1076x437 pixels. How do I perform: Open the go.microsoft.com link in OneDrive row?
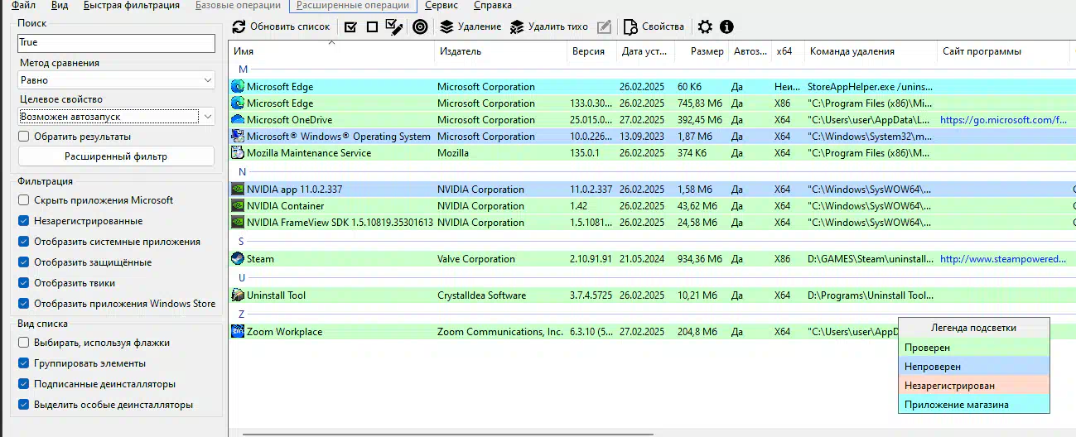1003,120
